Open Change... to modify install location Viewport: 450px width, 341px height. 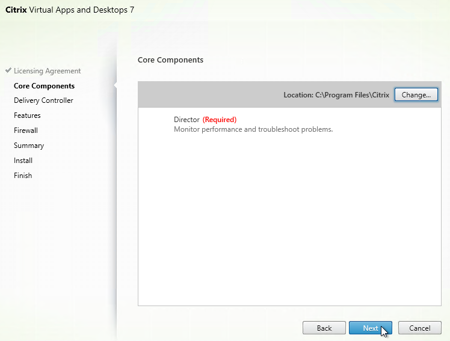[x=416, y=94]
